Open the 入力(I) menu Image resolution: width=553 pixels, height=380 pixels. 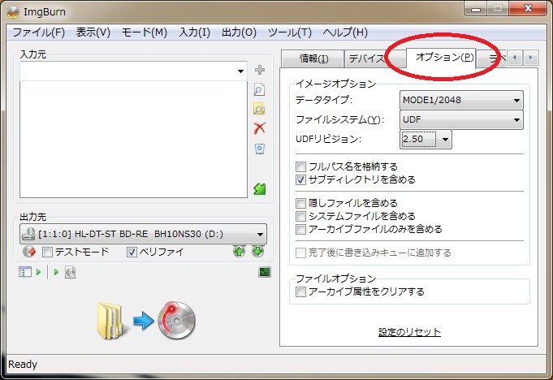pos(195,32)
